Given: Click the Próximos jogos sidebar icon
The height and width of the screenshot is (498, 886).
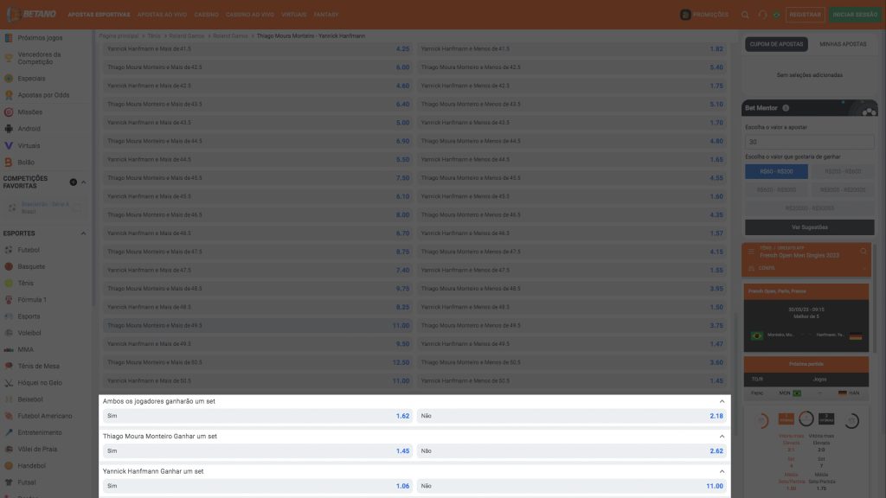Looking at the screenshot, I should [9, 38].
